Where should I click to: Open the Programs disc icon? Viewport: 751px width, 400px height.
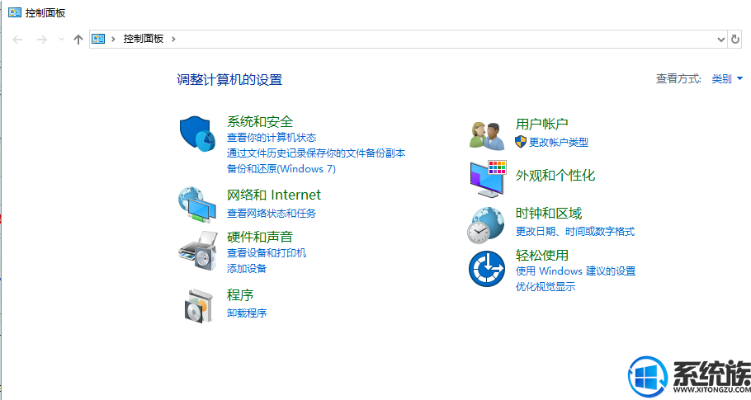coord(198,306)
